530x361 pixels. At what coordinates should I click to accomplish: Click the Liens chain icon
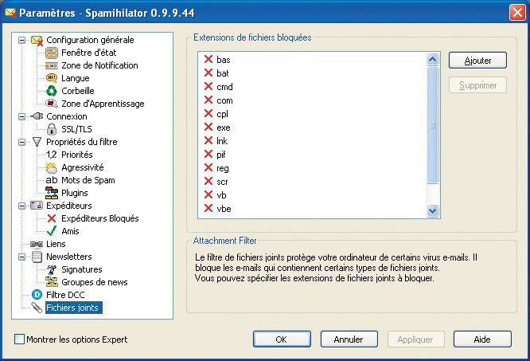coord(37,244)
